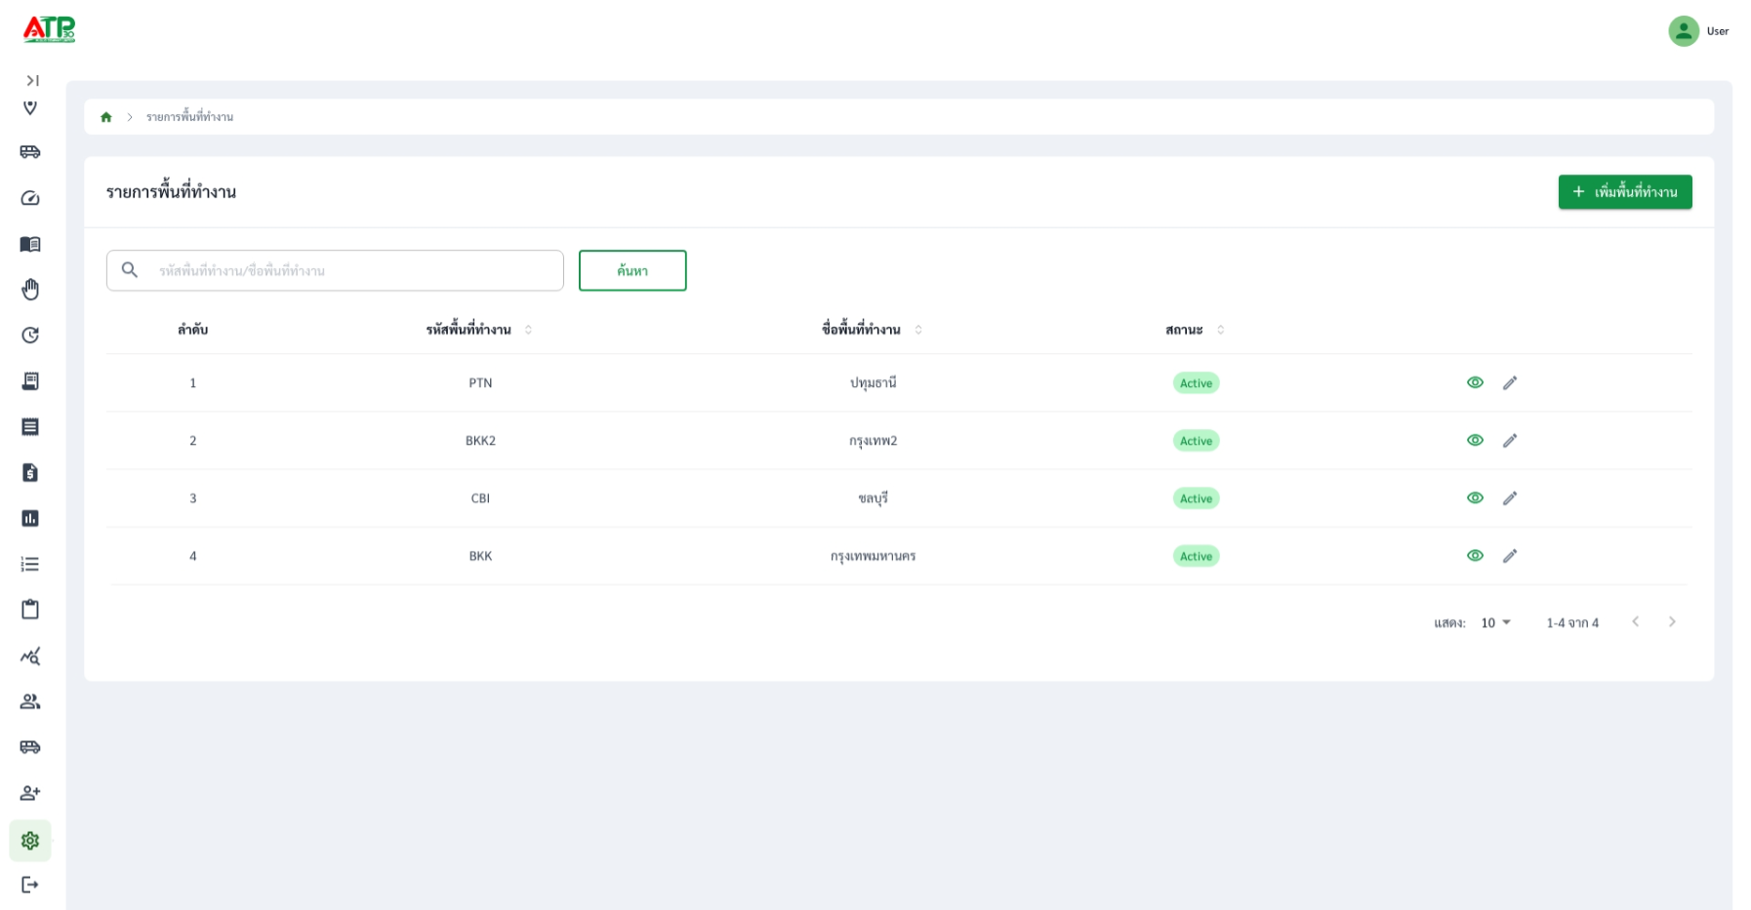Open the speedometer dashboard icon in sidebar
Viewport: 1751px width, 910px height.
[30, 198]
